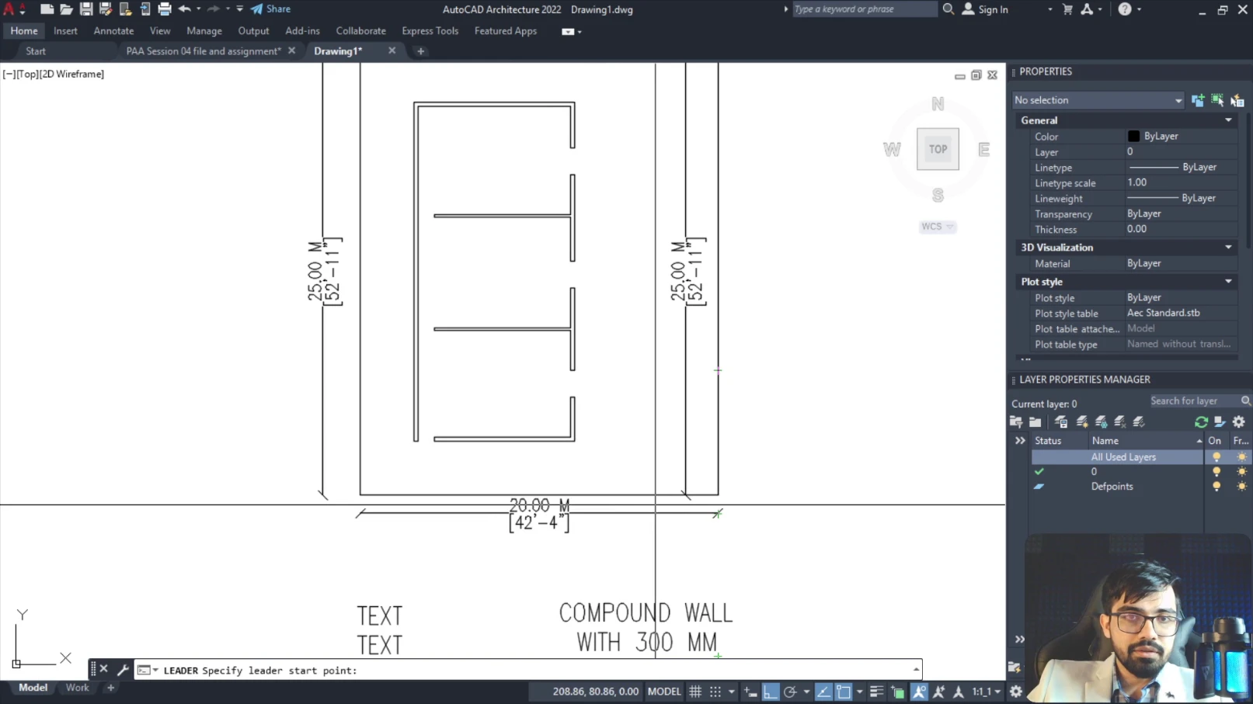Click the Plot (print) icon in quick access toolbar
The height and width of the screenshot is (704, 1253).
coord(164,9)
